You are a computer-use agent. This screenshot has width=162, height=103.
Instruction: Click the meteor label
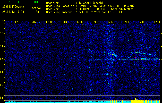(37, 8)
